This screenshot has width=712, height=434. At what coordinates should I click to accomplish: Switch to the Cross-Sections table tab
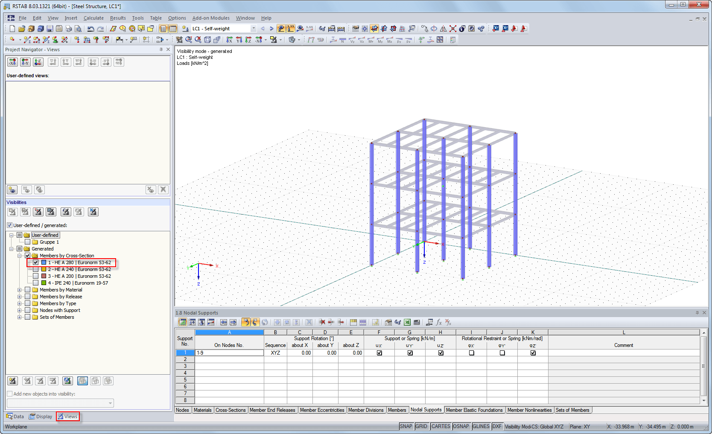pos(231,410)
